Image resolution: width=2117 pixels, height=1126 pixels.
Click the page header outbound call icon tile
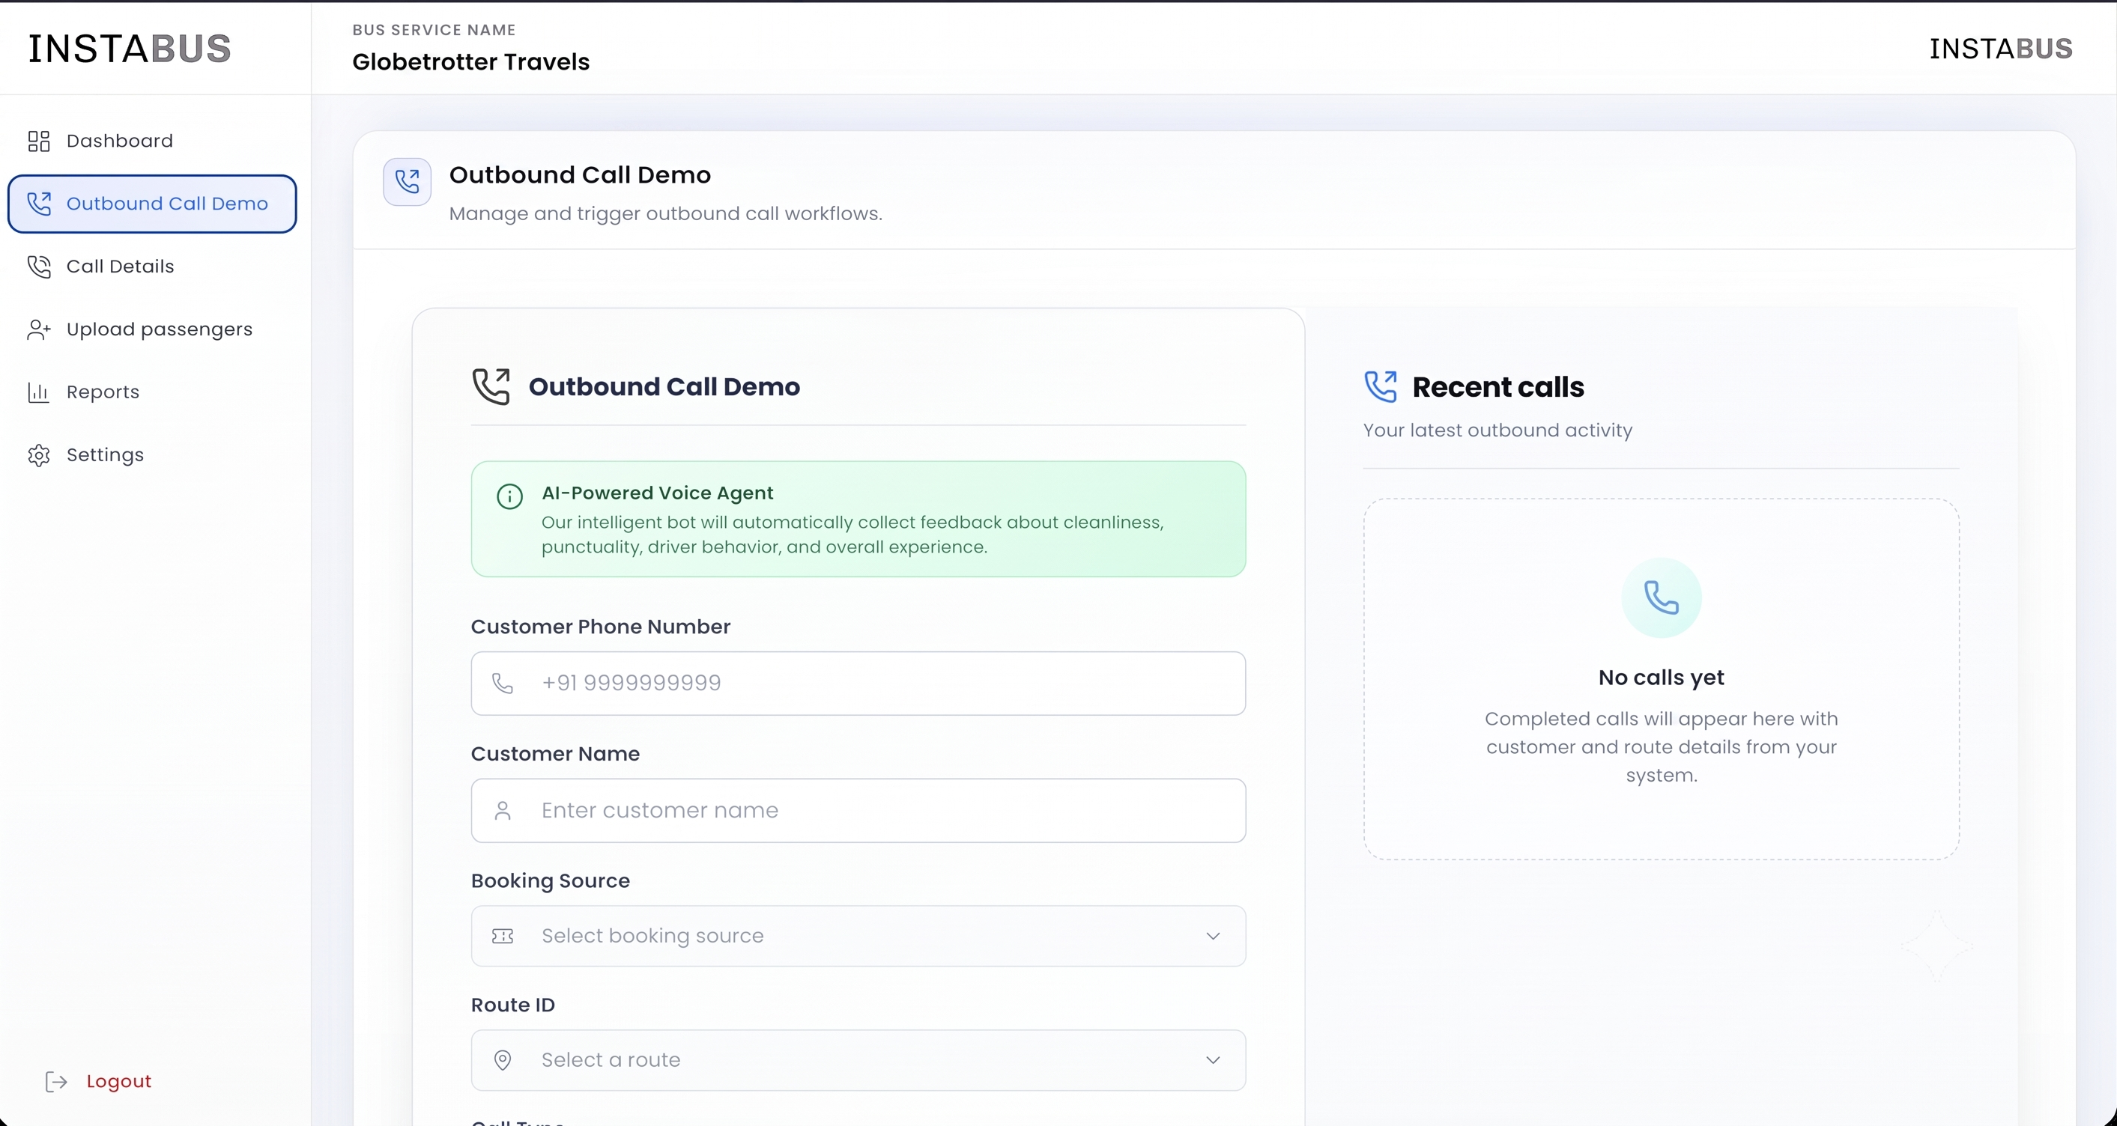407,181
